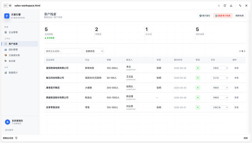Click company name 智云科技有限公司
The height and width of the screenshot is (143, 252).
coord(55,78)
